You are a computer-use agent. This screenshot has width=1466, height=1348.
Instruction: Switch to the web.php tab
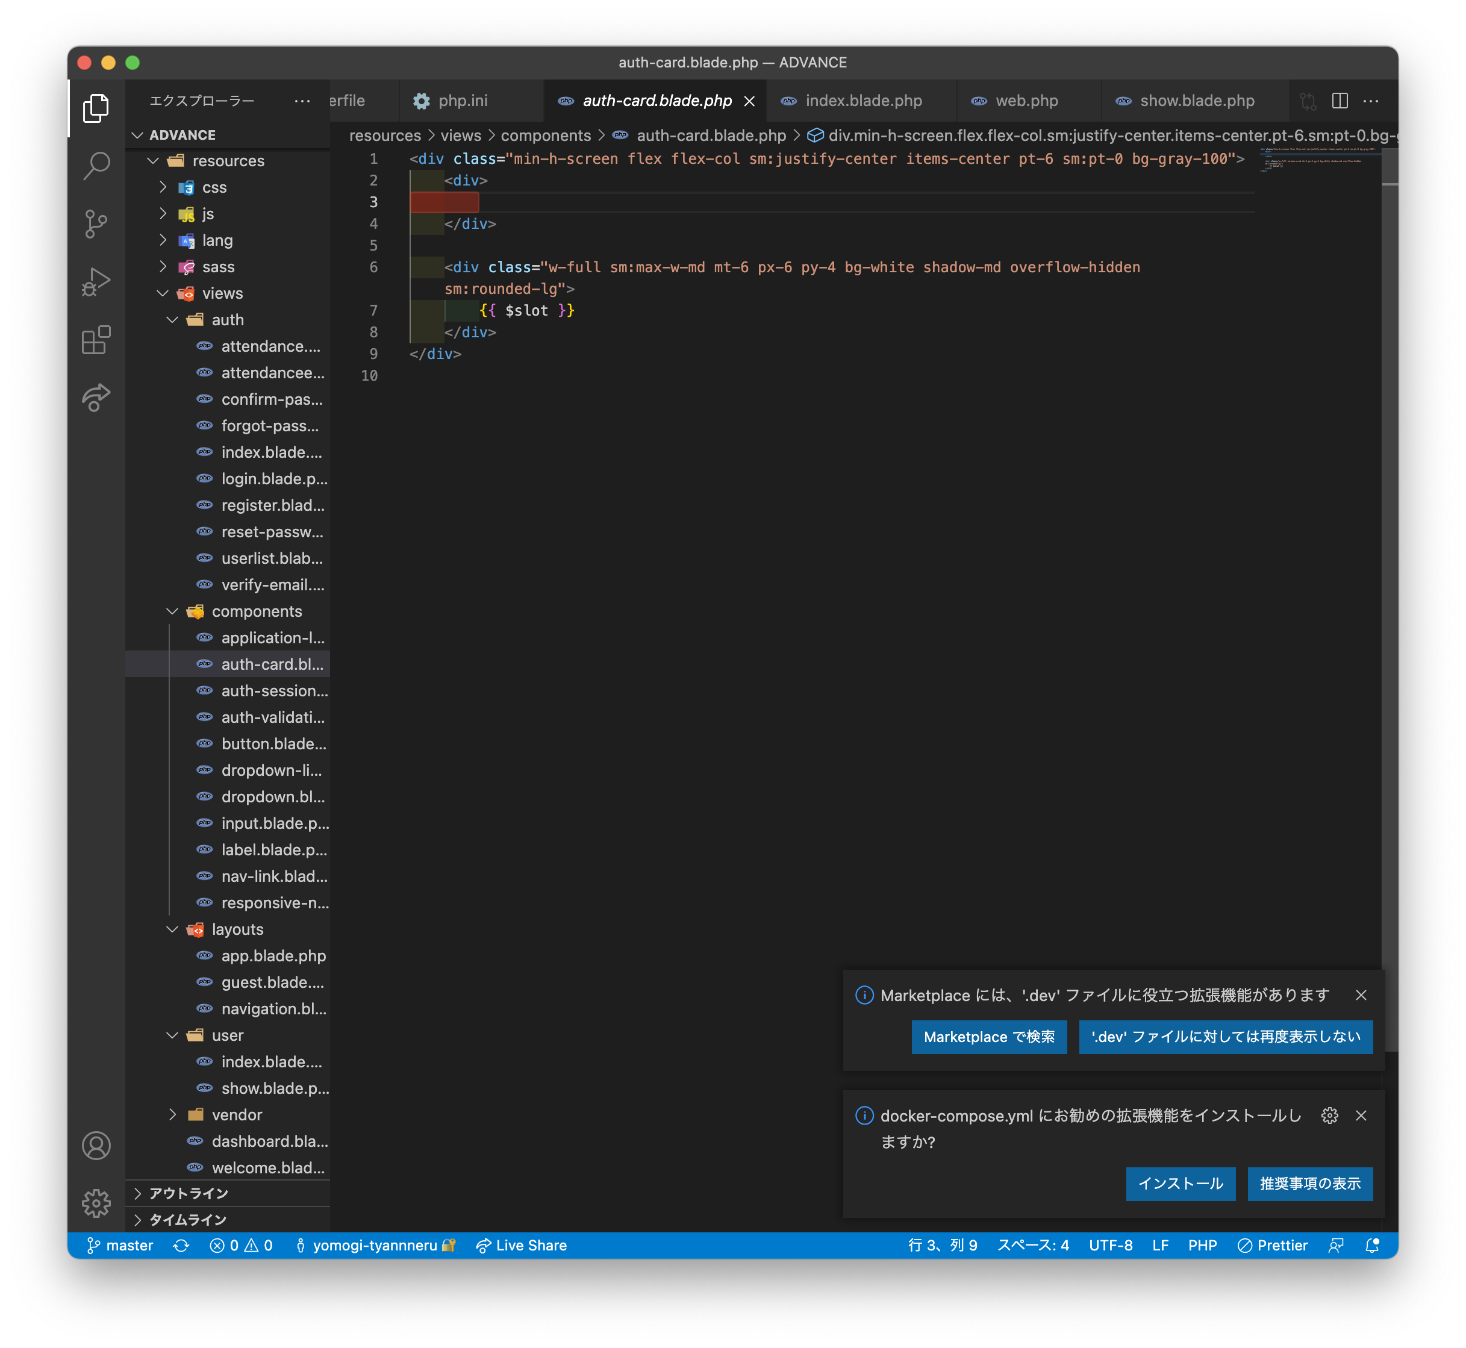[1026, 101]
